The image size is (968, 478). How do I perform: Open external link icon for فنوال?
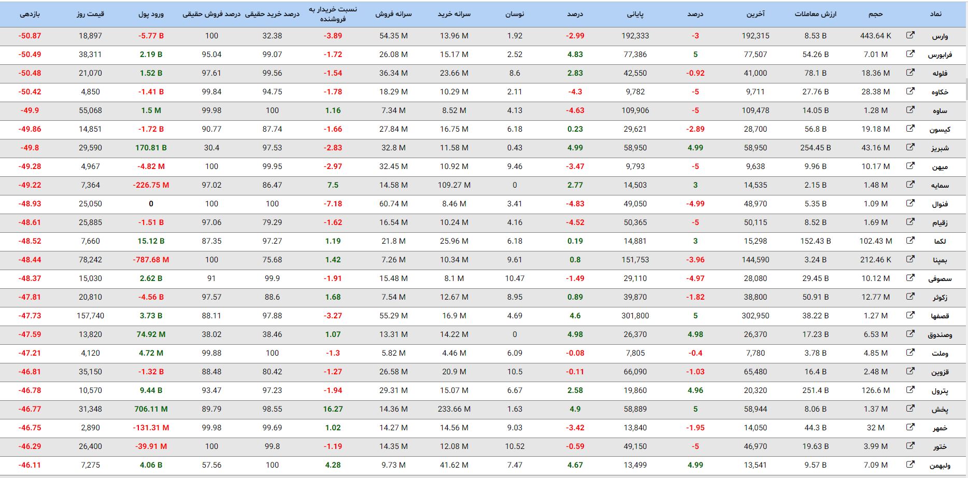click(x=910, y=203)
